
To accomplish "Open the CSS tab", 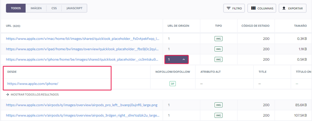I will (x=54, y=8).
